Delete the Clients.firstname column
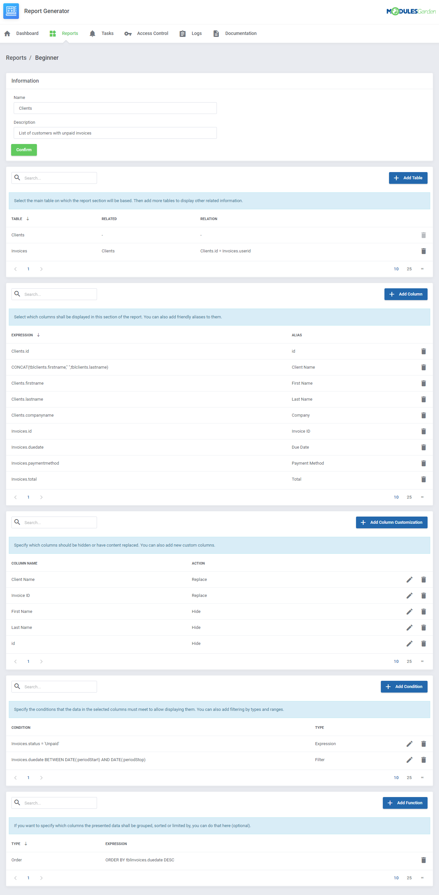 (423, 383)
